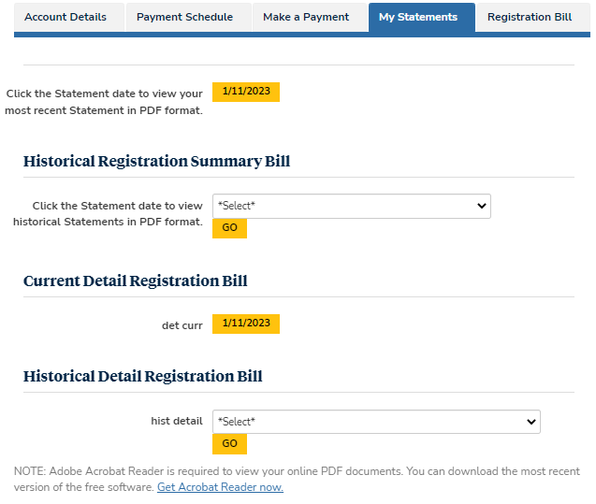Go to the Make a Payment tab

click(306, 17)
